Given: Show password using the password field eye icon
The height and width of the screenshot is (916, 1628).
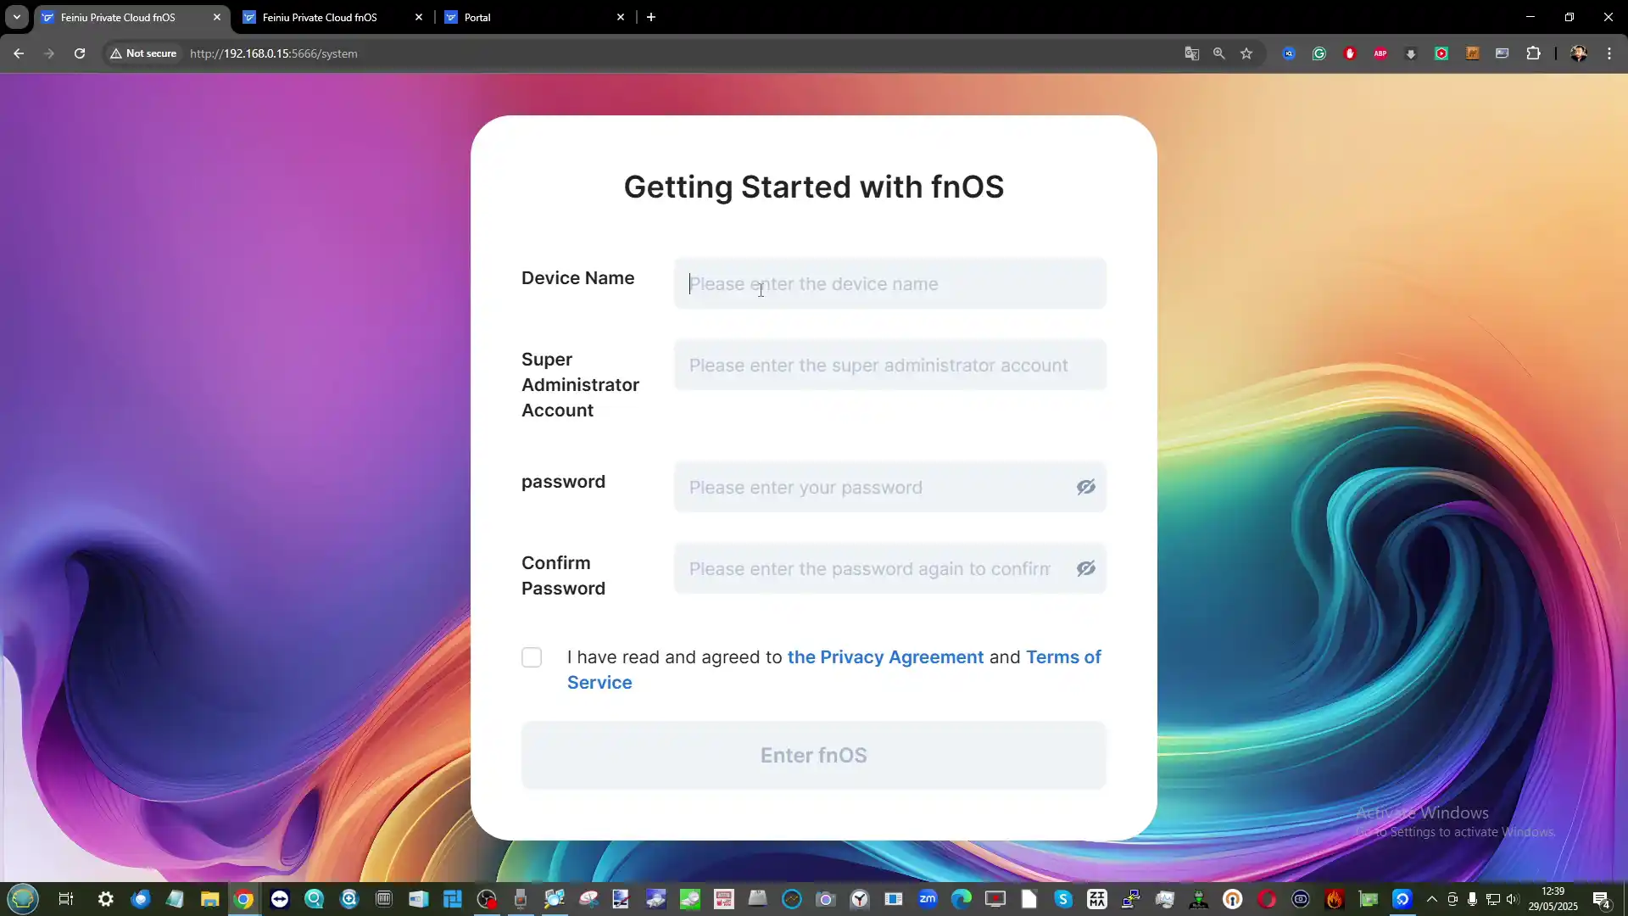Looking at the screenshot, I should point(1085,487).
